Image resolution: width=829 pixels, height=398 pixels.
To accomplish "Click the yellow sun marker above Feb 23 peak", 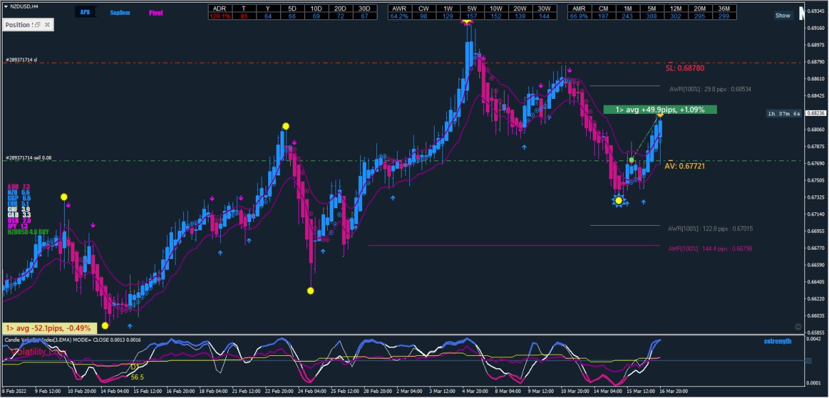I will [286, 126].
